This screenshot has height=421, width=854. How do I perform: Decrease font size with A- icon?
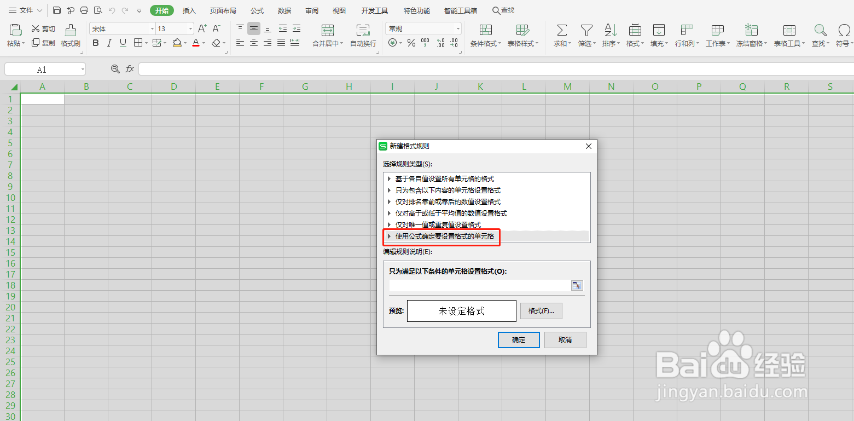217,28
